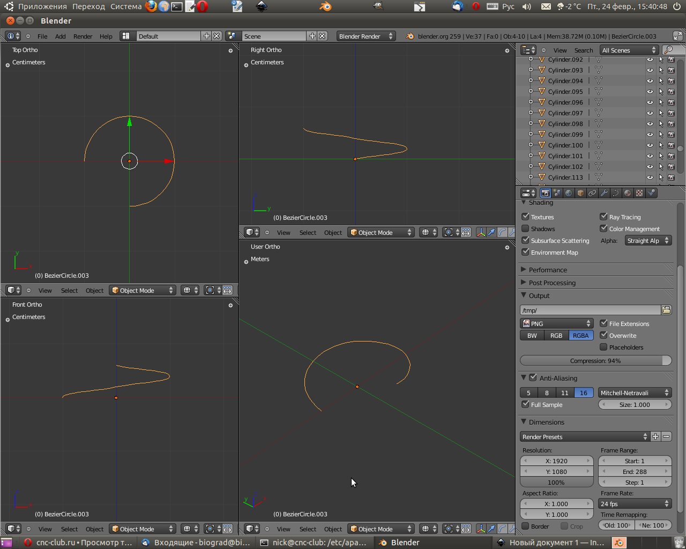Hide Cylinder.096 using its eye icon
This screenshot has width=686, height=549.
[x=650, y=102]
